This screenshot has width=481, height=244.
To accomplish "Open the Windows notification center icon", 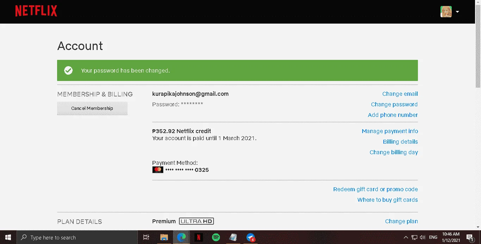I will (x=470, y=237).
